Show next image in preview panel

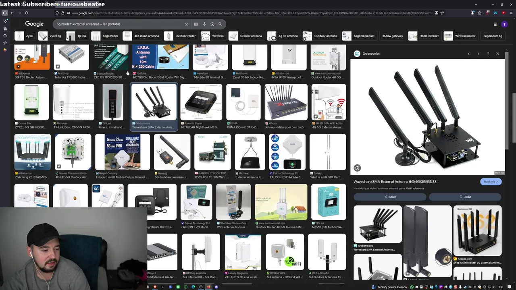tap(478, 54)
